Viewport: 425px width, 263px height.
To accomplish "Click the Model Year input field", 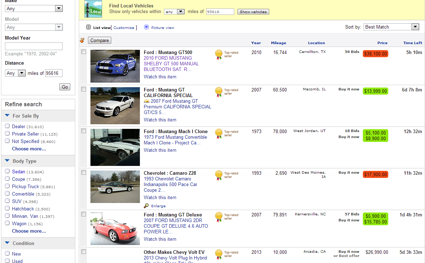I will pos(34,46).
